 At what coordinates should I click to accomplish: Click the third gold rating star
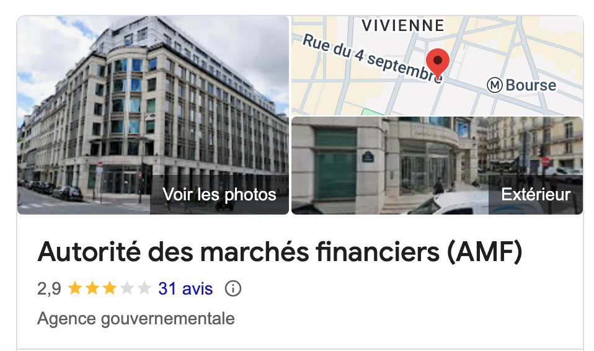point(110,288)
